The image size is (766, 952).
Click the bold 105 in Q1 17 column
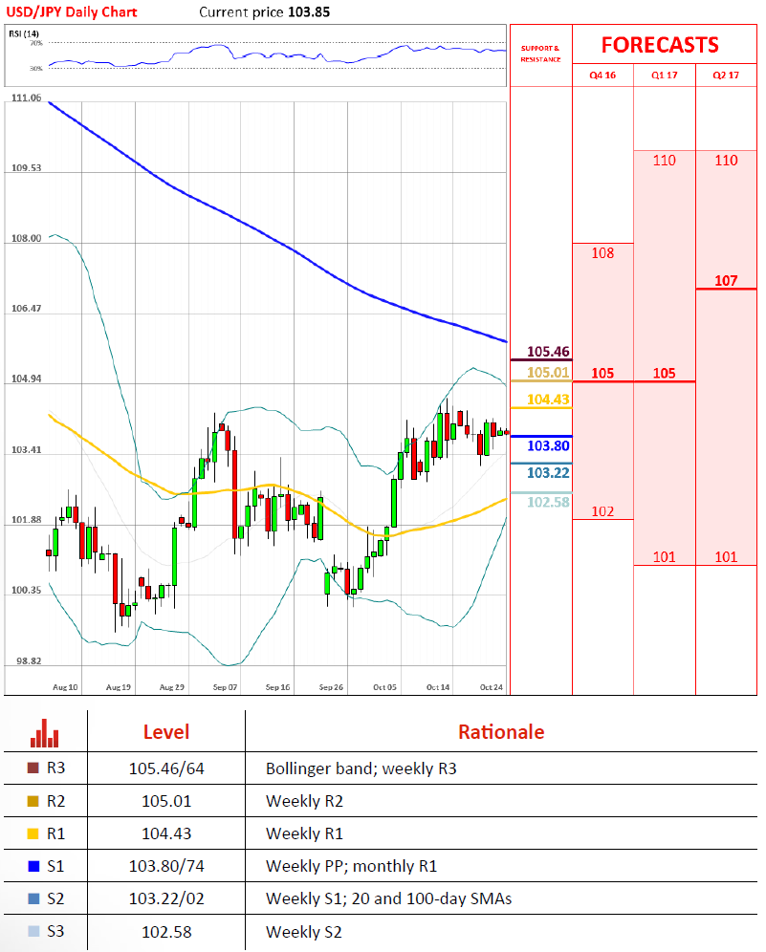[664, 374]
